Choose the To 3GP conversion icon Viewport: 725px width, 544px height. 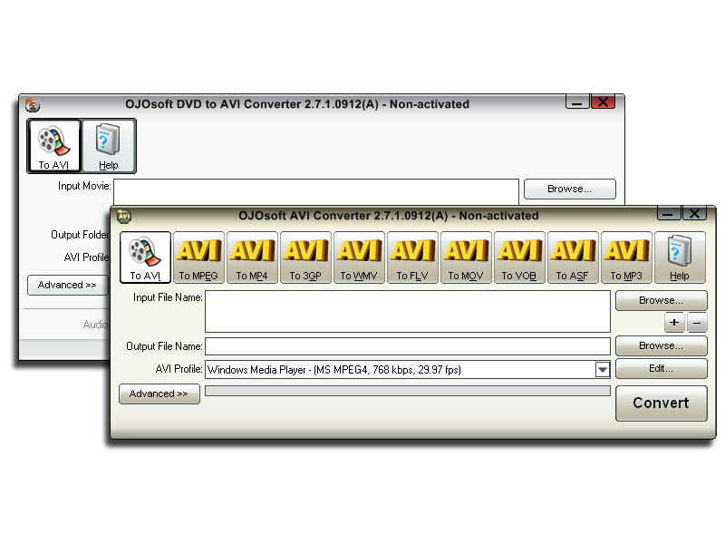tap(305, 257)
